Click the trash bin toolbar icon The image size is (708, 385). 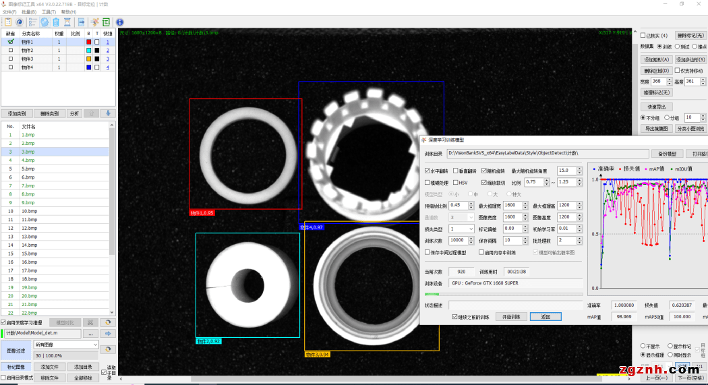tap(57, 22)
